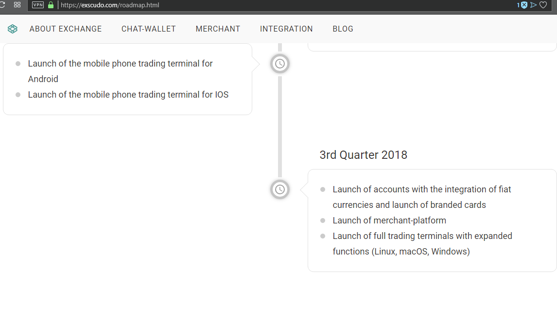
Task: Open the ad blocker shield icon
Action: pyautogui.click(x=524, y=5)
